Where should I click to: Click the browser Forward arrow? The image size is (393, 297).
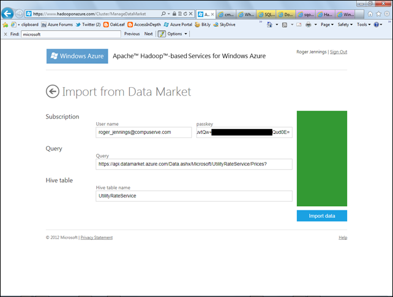19,13
